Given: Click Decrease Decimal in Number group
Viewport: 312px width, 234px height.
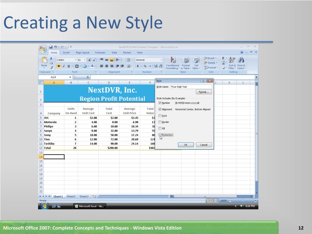Looking at the screenshot, I should click(x=161, y=66).
